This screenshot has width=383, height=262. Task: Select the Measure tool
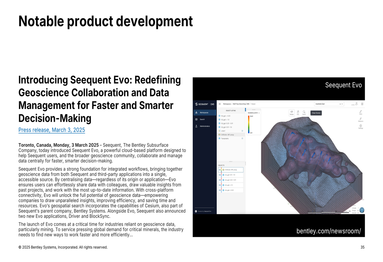point(361,119)
